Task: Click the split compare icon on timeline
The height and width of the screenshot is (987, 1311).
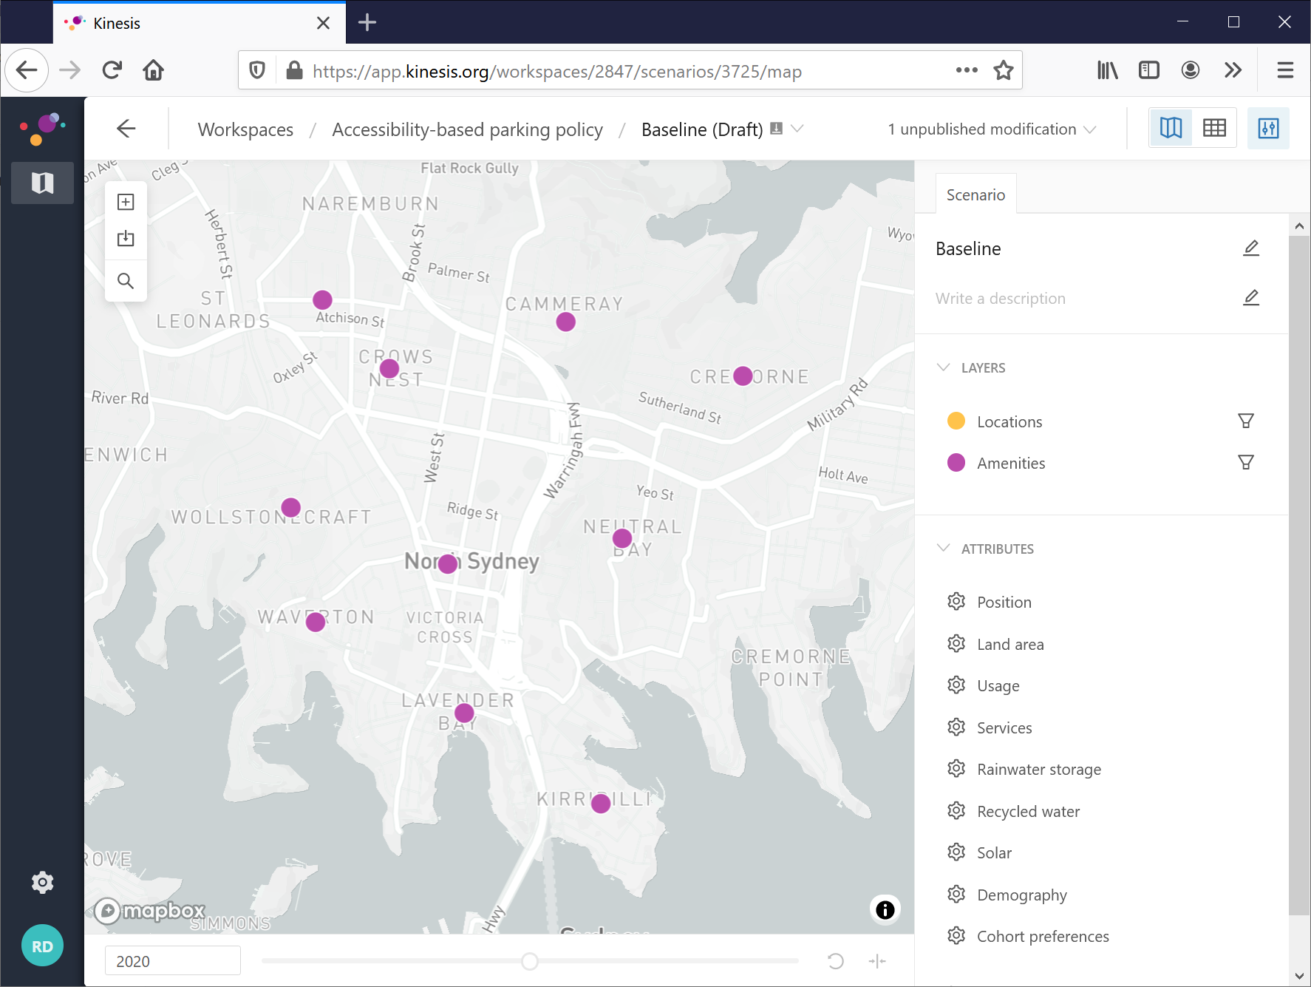Action: 877,960
